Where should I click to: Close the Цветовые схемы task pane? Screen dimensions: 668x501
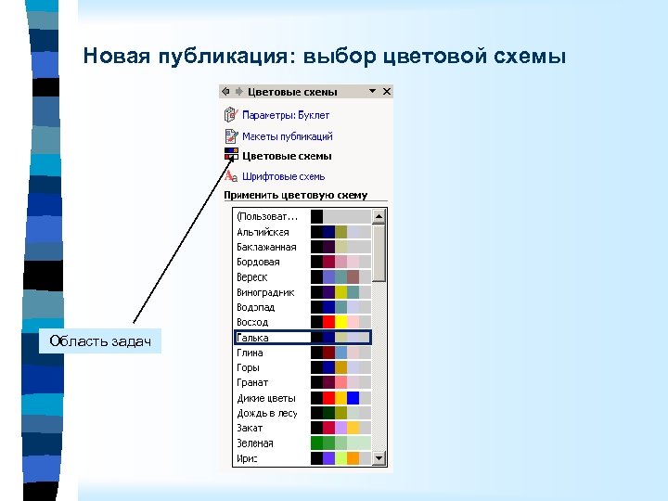pyautogui.click(x=387, y=91)
